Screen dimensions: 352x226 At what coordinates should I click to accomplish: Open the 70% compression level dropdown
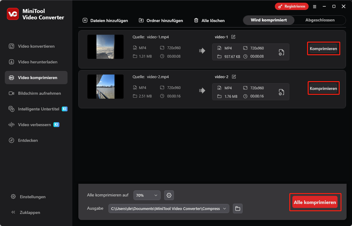147,195
